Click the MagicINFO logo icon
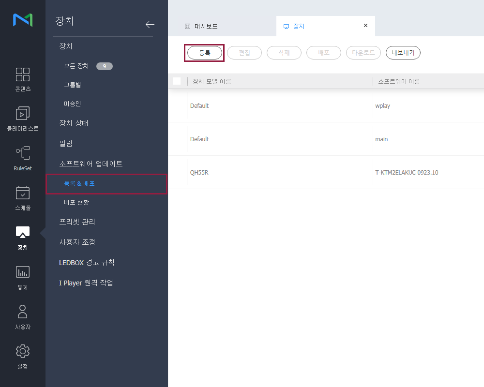The width and height of the screenshot is (484, 387). (23, 20)
